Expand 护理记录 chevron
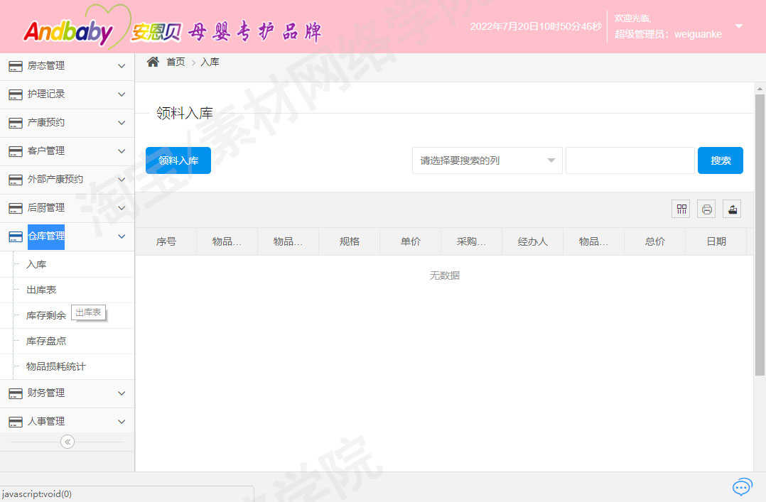 pyautogui.click(x=122, y=94)
